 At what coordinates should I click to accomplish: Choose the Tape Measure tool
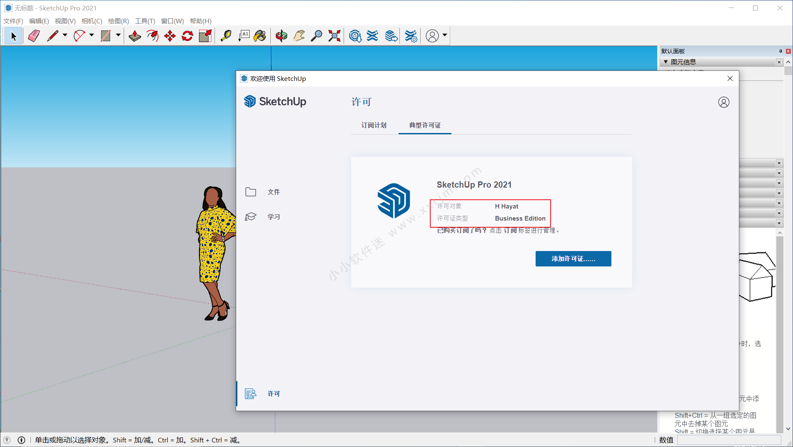(x=226, y=36)
